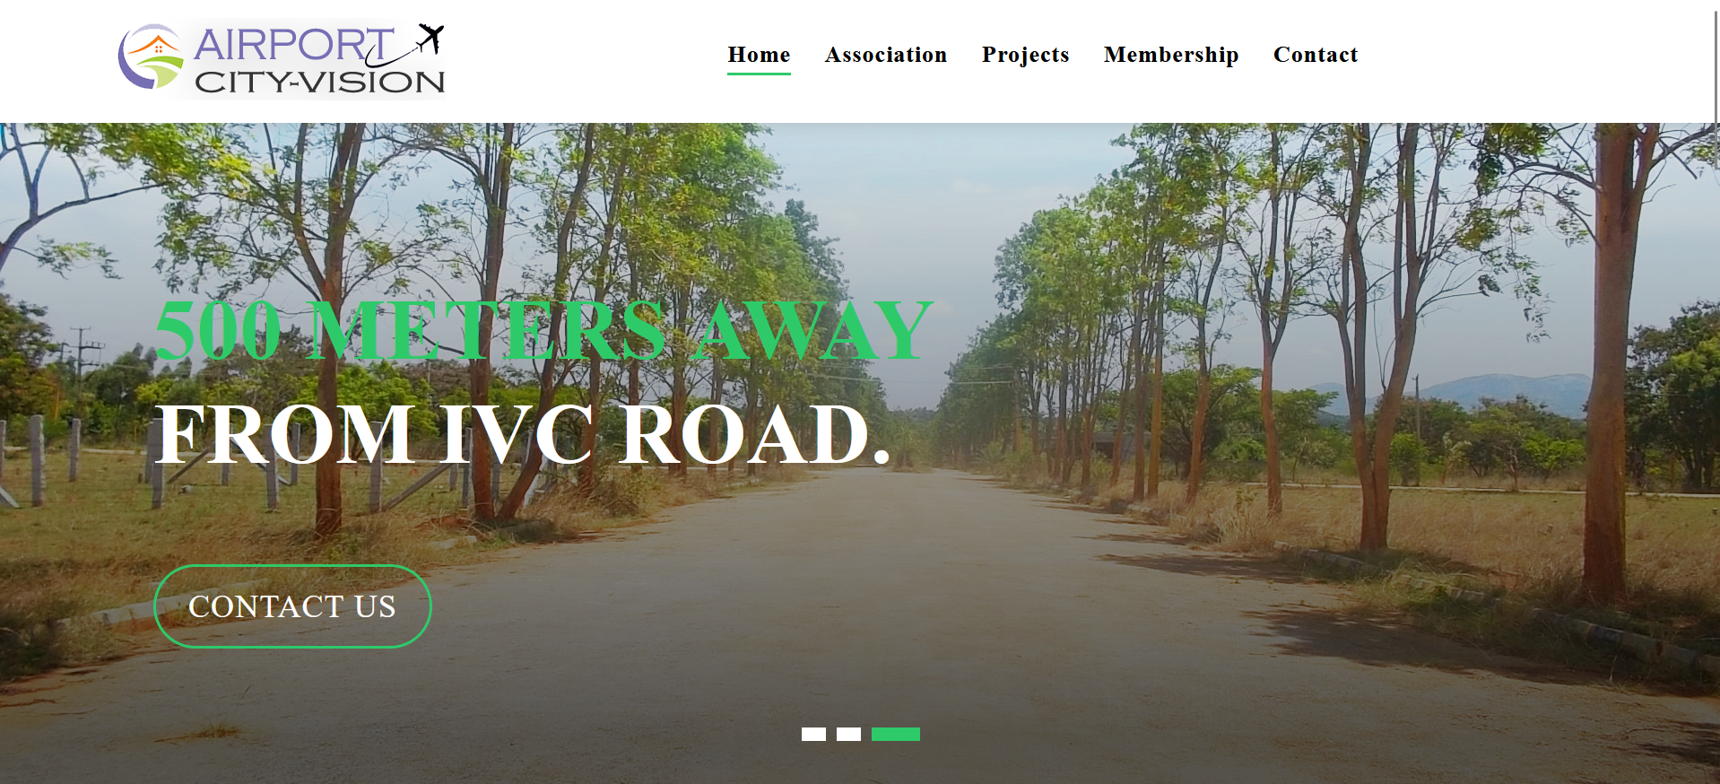Go to the Home menu item
1720x784 pixels.
(759, 55)
